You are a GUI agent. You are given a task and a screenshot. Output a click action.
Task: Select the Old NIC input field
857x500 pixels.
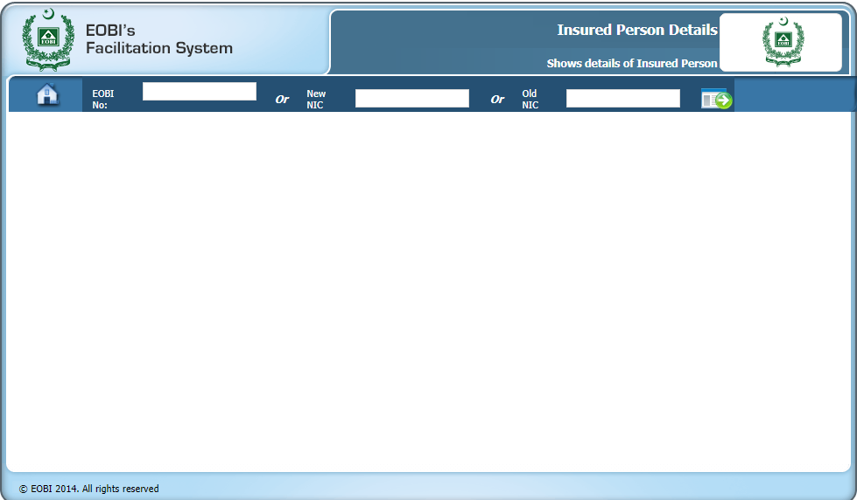pyautogui.click(x=623, y=98)
